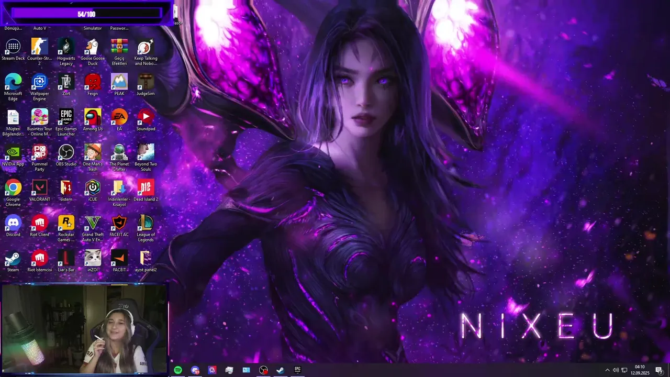Switch to Discord in the taskbar
This screenshot has width=670, height=377.
(195, 370)
